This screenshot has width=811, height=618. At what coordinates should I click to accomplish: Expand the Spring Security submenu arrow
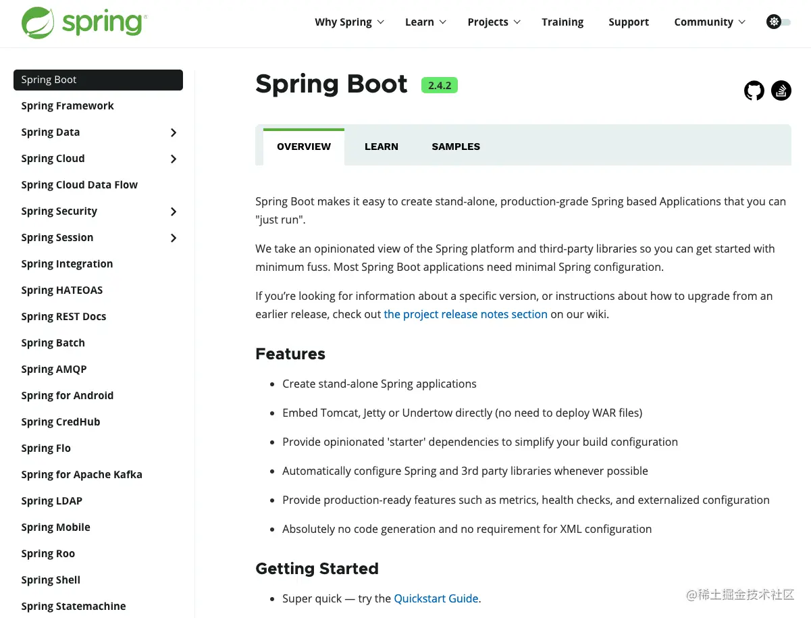point(174,211)
